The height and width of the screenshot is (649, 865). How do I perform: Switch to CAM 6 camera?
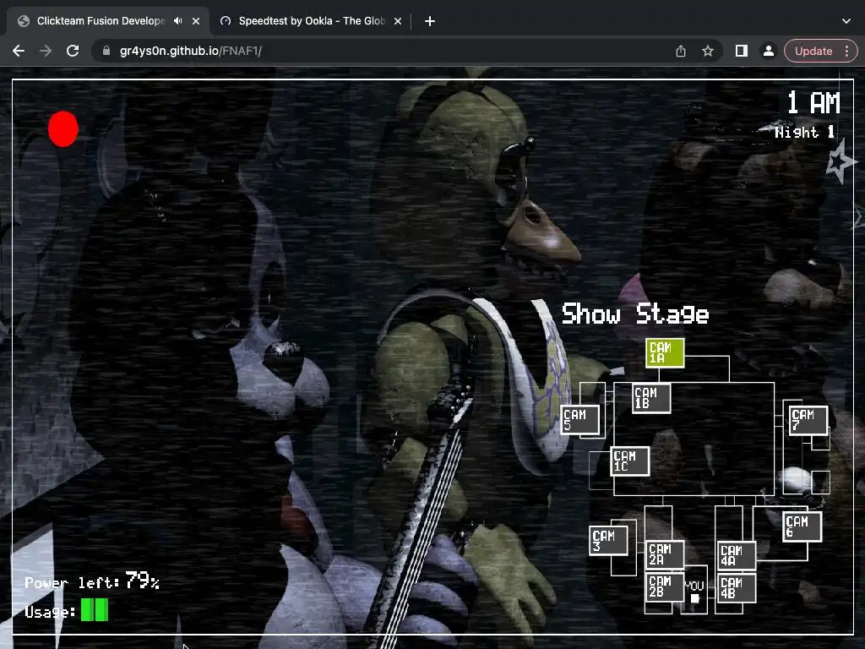tap(802, 526)
